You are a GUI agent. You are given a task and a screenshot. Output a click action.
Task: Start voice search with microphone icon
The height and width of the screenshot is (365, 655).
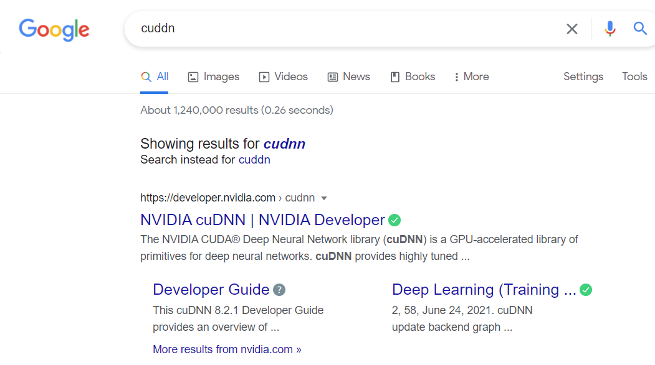610,29
